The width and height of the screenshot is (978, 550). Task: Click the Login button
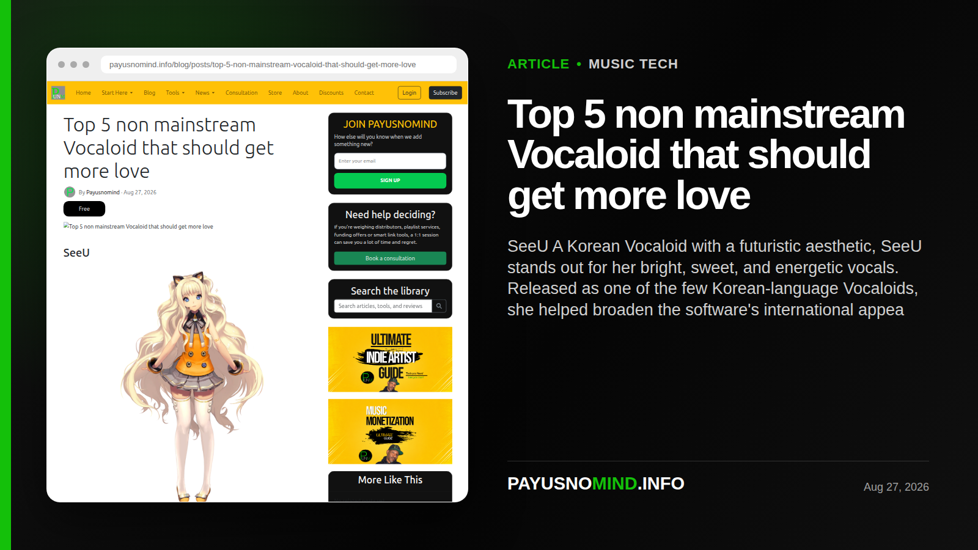[410, 93]
